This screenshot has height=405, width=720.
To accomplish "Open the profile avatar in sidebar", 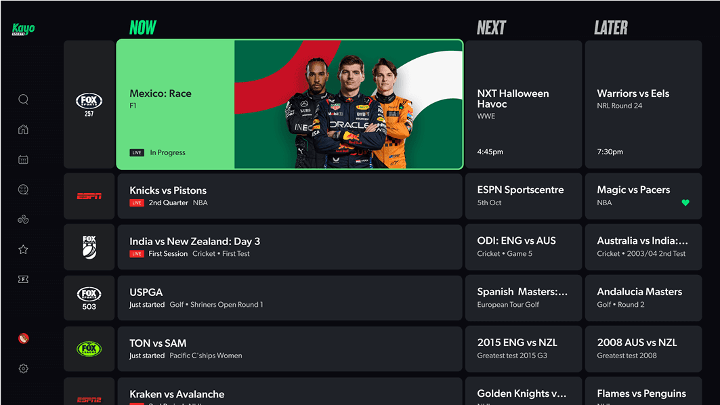I will click(24, 339).
